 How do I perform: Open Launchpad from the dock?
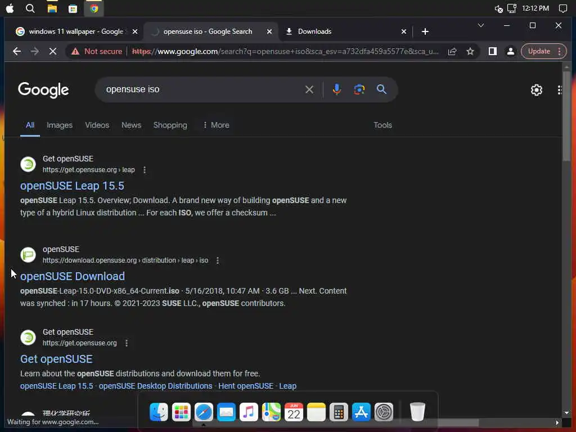click(x=181, y=412)
